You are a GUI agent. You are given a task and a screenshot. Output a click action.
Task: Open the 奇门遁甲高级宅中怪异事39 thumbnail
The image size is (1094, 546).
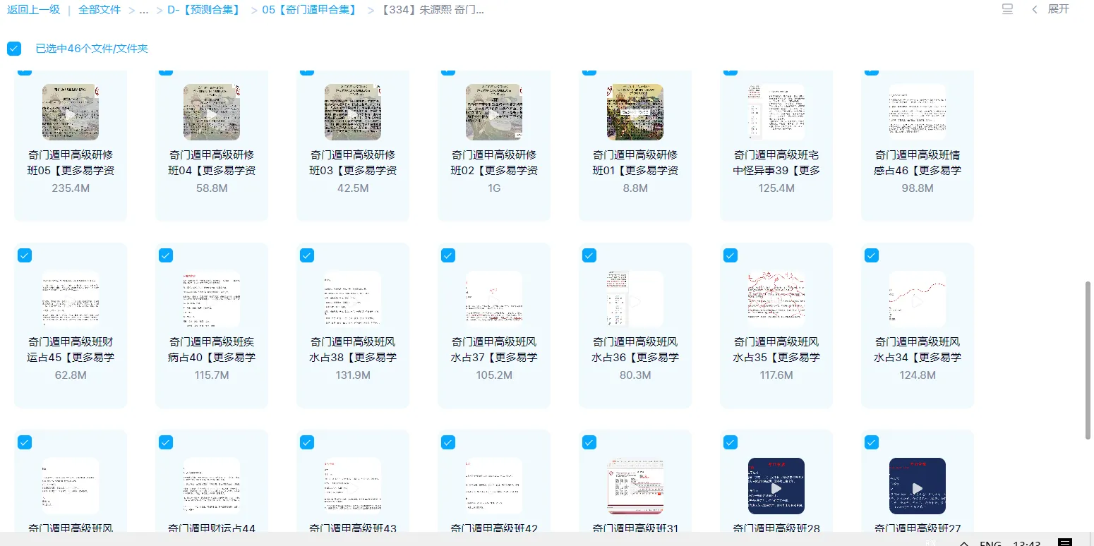776,111
